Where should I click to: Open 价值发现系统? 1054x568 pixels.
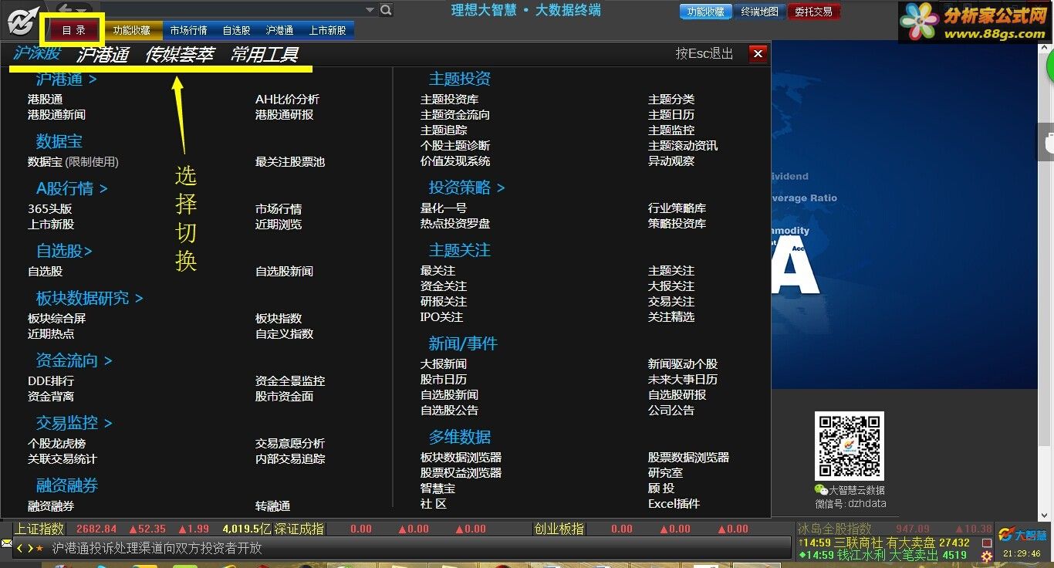(x=455, y=161)
